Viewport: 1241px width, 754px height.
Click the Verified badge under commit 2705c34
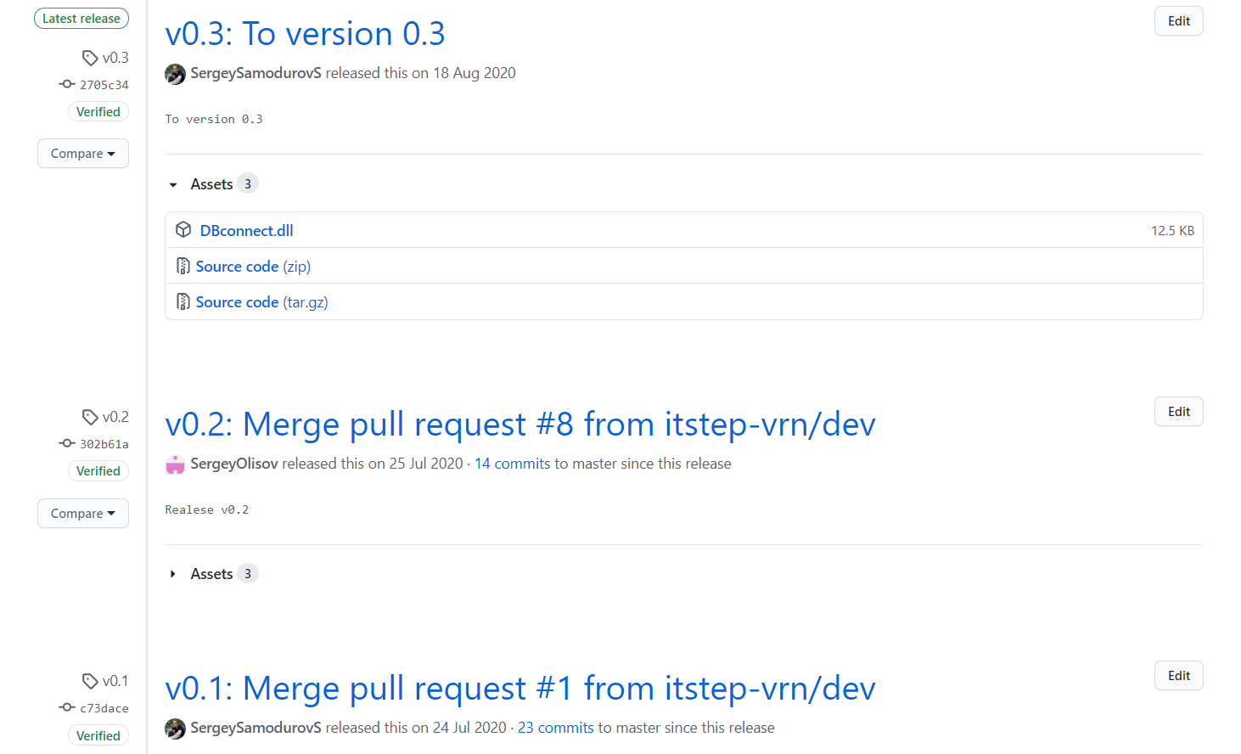[98, 112]
